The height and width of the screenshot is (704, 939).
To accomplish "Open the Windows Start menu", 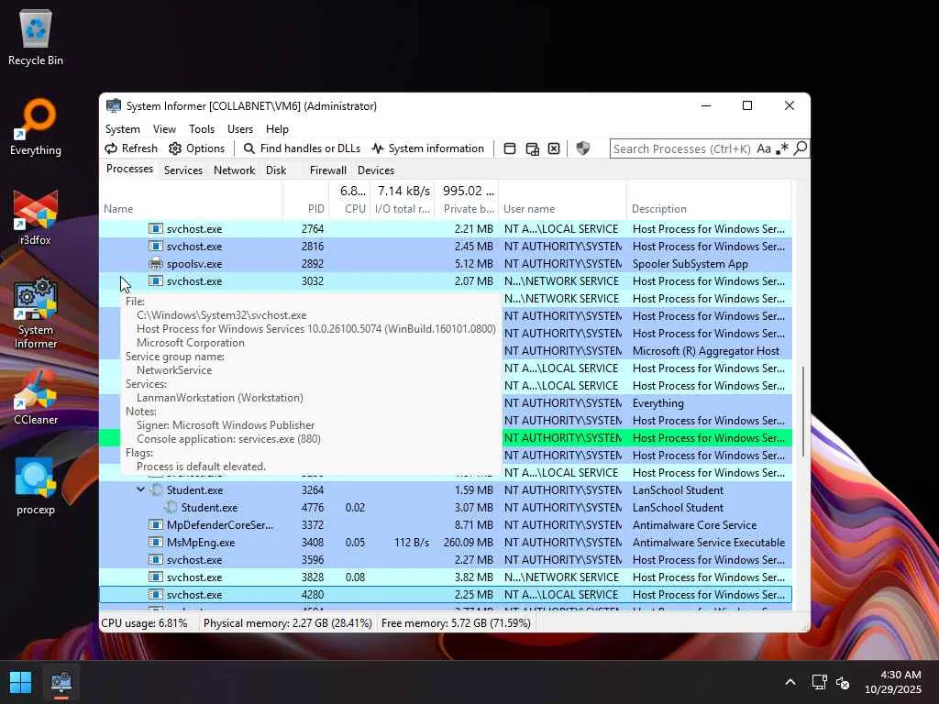I will tap(21, 682).
